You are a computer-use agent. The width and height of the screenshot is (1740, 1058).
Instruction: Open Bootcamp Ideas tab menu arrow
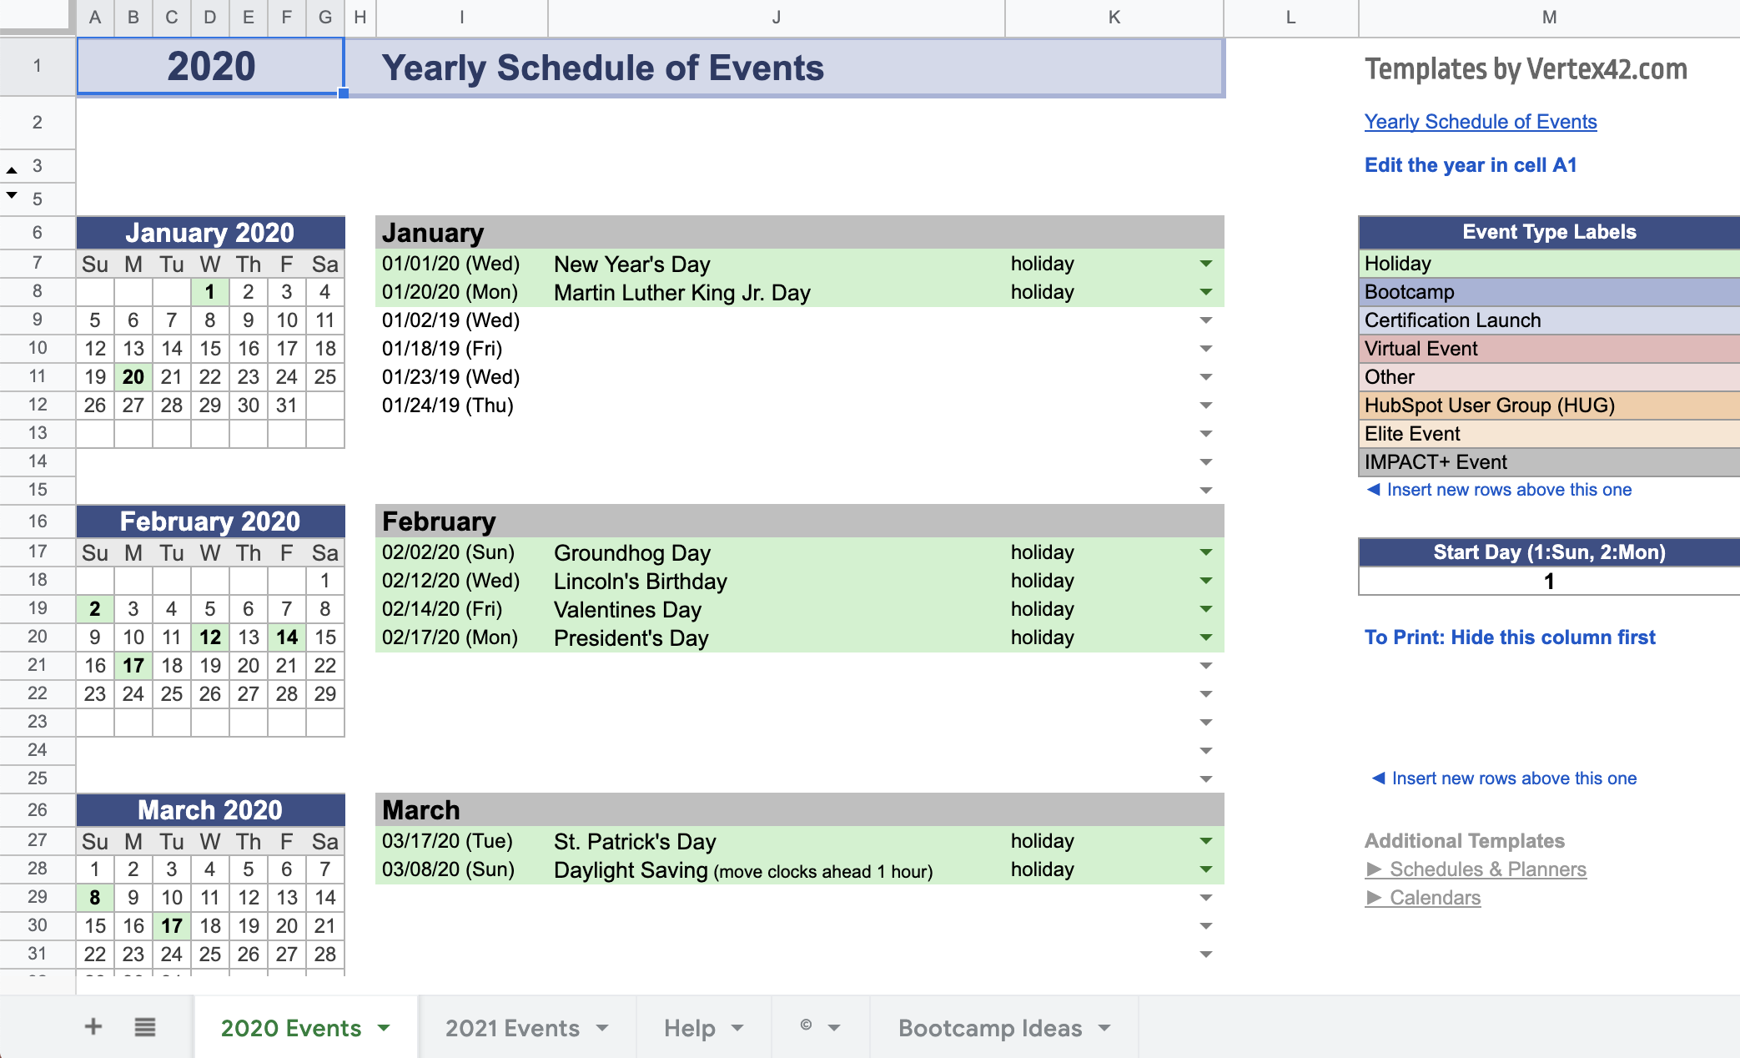pos(1104,1028)
